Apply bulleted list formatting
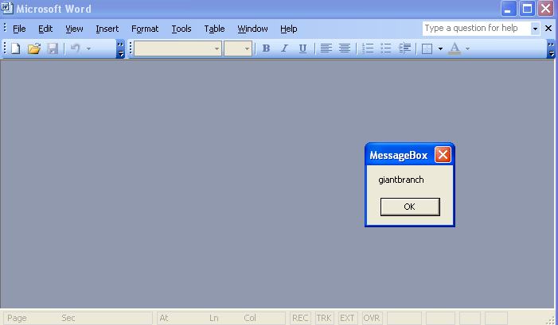 (386, 48)
